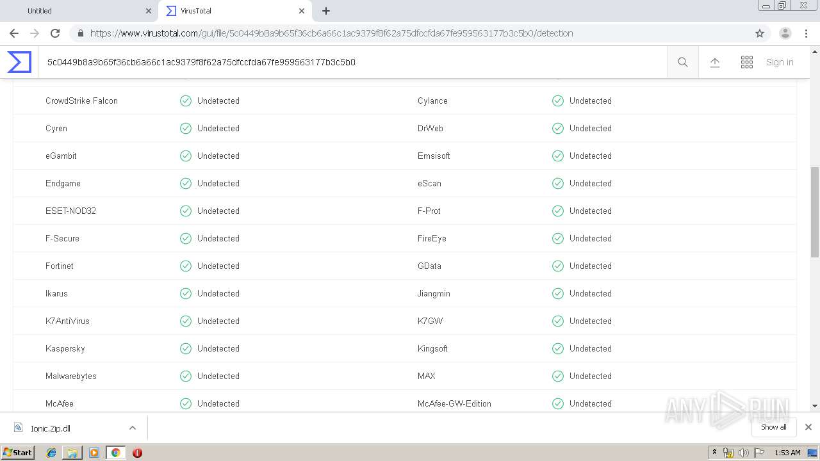
Task: Select the VirusTotal tab
Action: 235,11
